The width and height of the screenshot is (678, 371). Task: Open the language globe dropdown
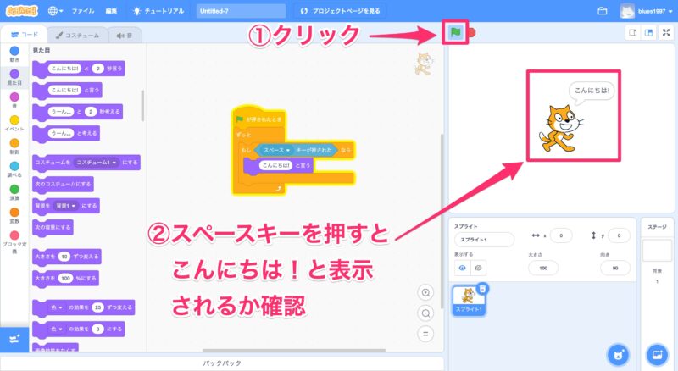coord(58,11)
